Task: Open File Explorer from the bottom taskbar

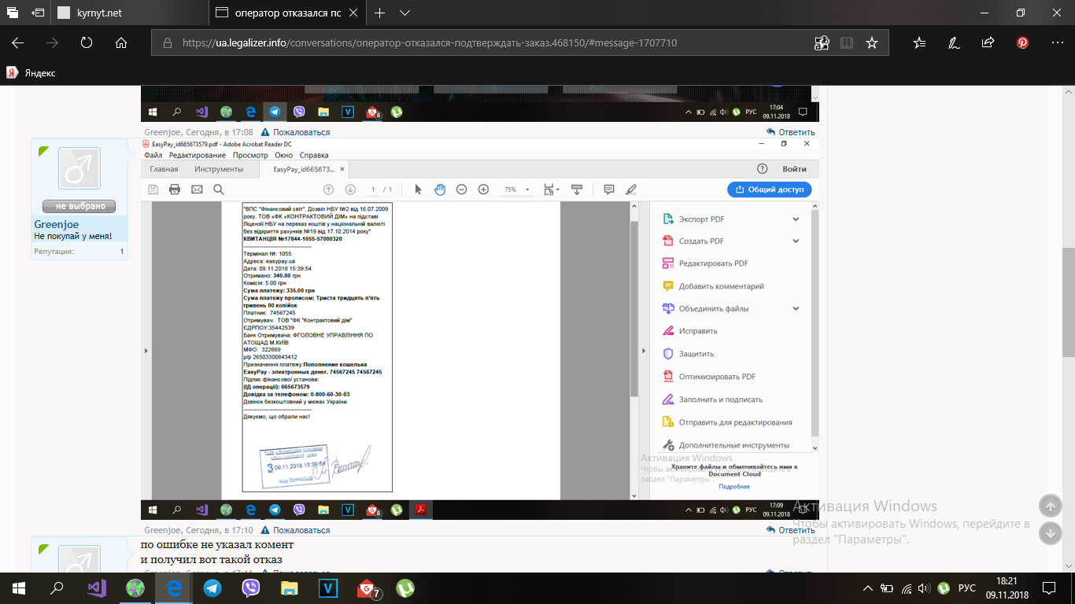Action: pyautogui.click(x=290, y=587)
